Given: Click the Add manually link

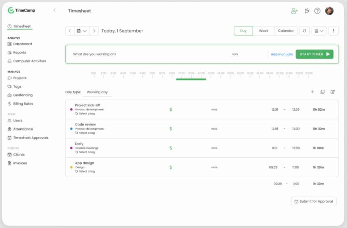Looking at the screenshot, I should point(282,54).
